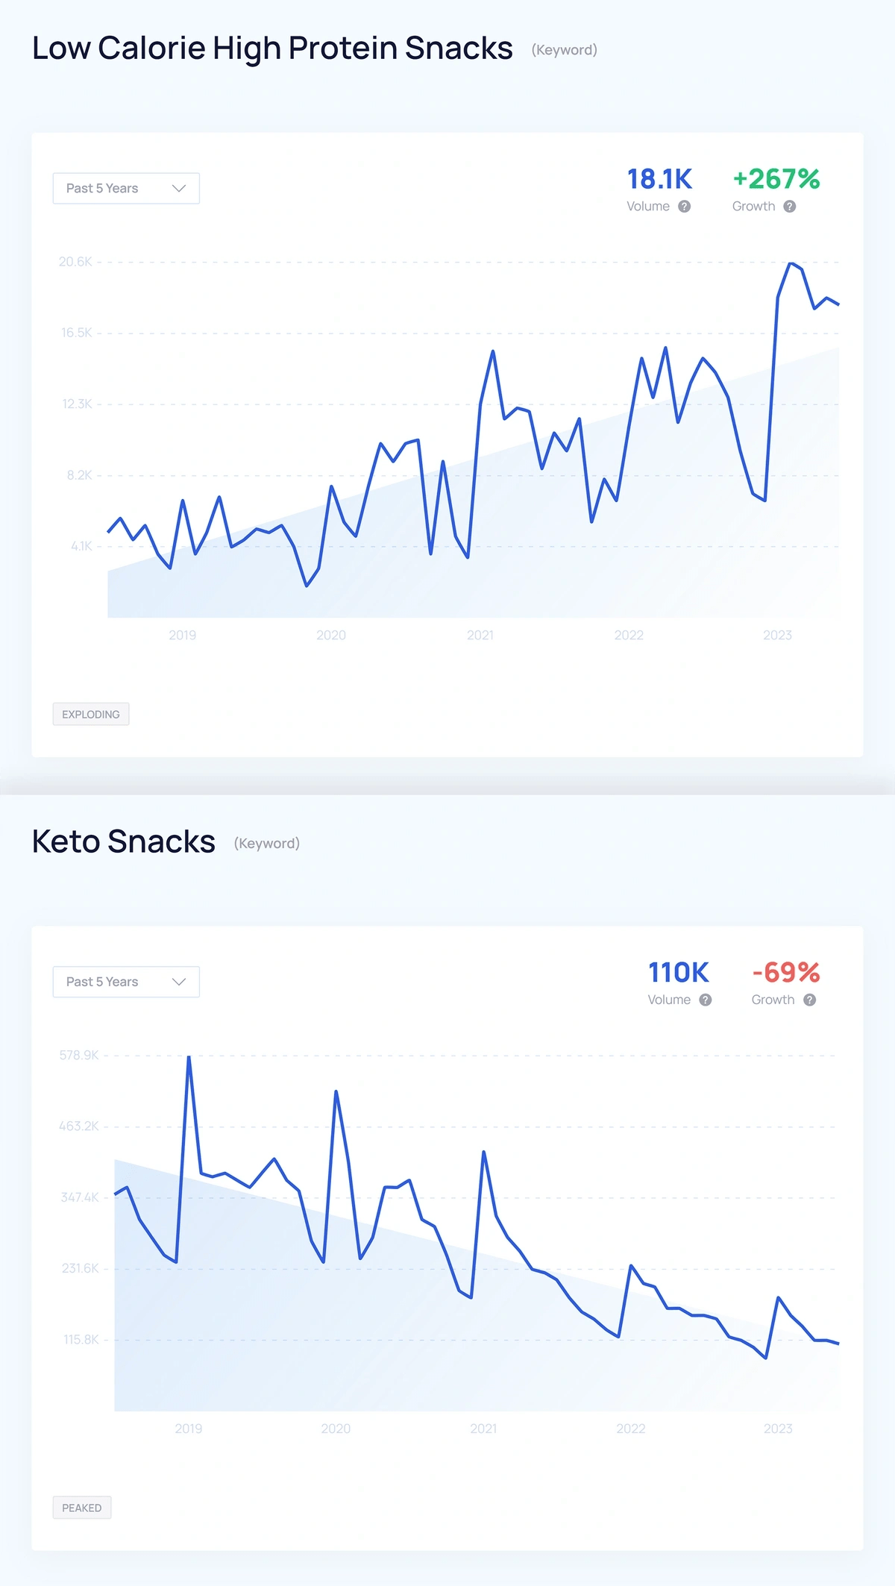
Task: Click the 110K Volume figure
Action: pyautogui.click(x=677, y=973)
